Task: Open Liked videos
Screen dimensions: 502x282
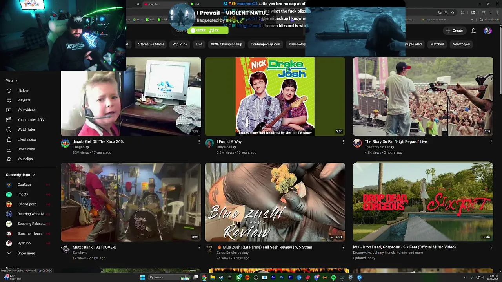Action: tap(27, 139)
